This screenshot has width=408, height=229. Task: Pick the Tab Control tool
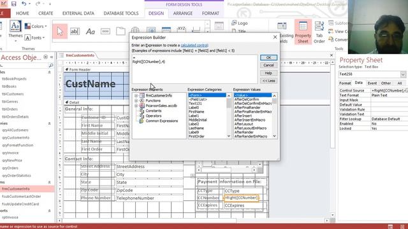point(120,31)
